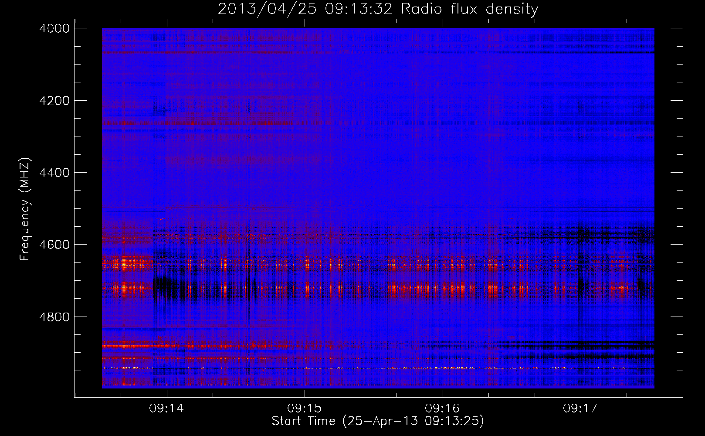The image size is (705, 436).
Task: Select the 4400 frequency tick label
Action: [x=54, y=173]
